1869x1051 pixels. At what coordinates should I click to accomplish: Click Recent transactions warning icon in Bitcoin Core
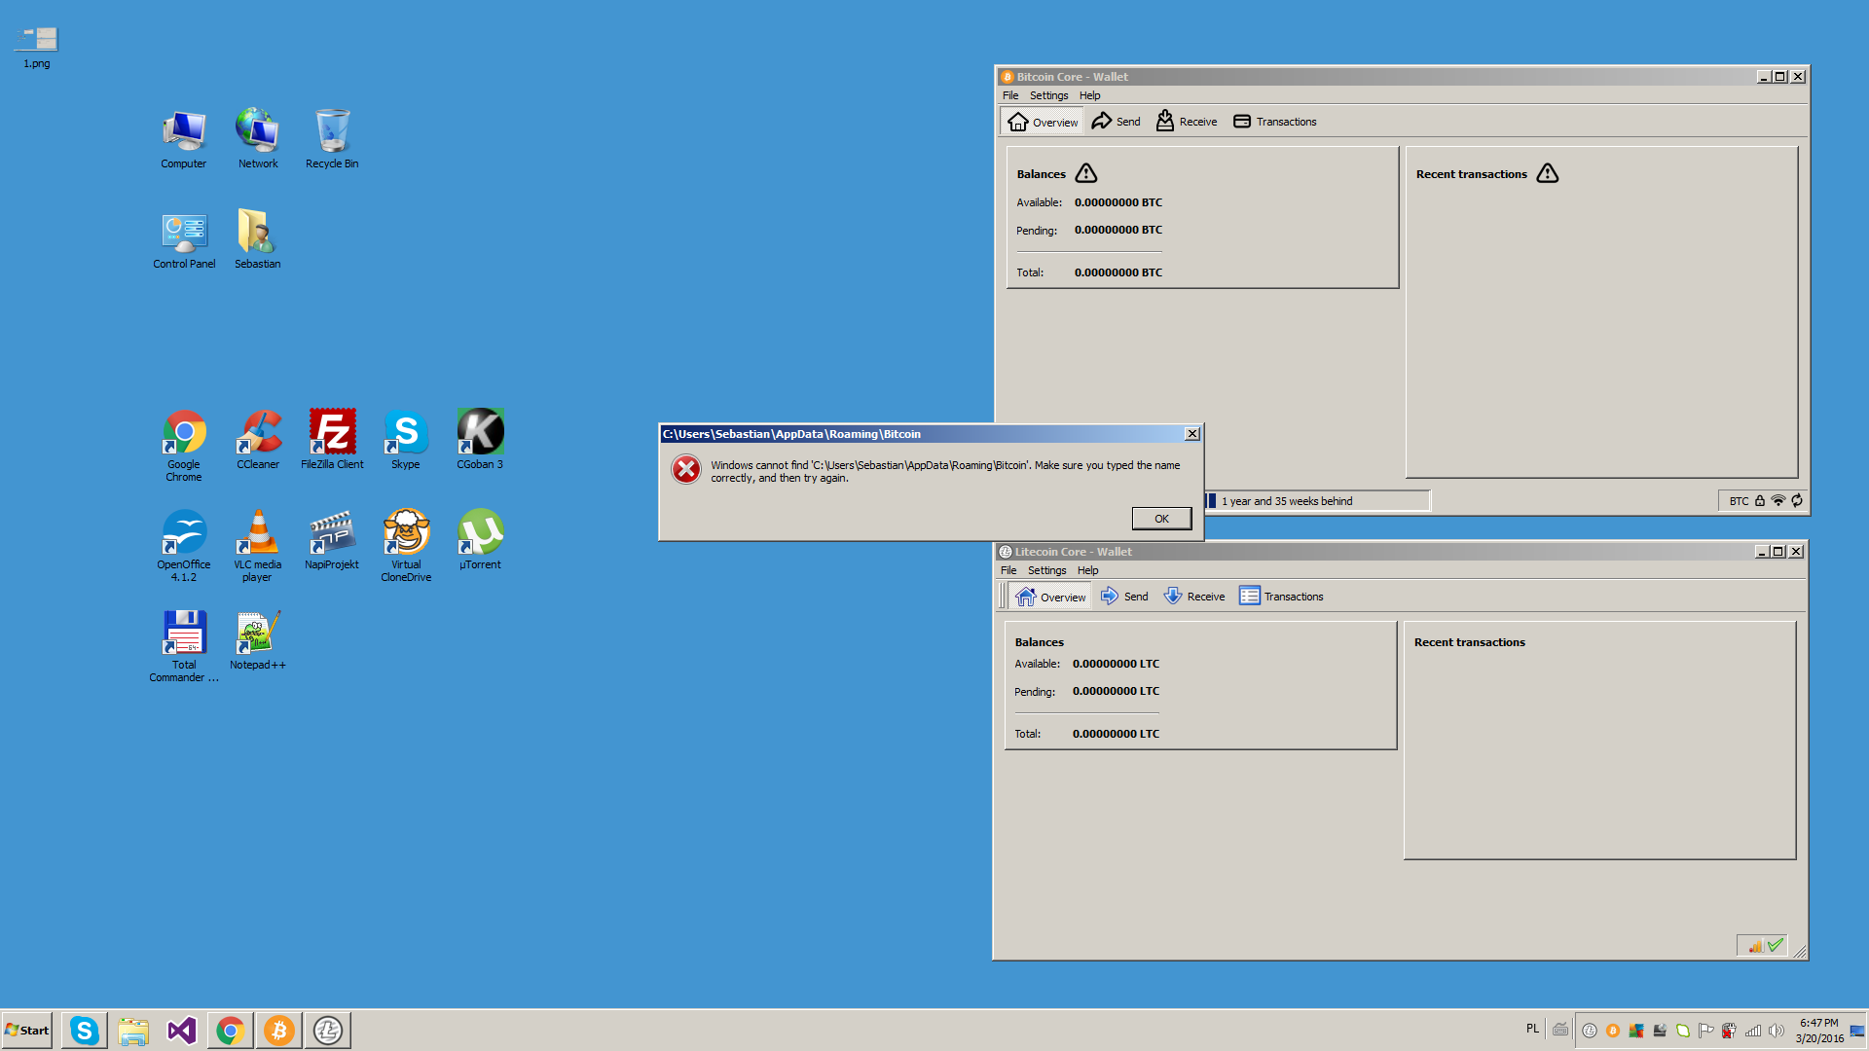point(1548,173)
